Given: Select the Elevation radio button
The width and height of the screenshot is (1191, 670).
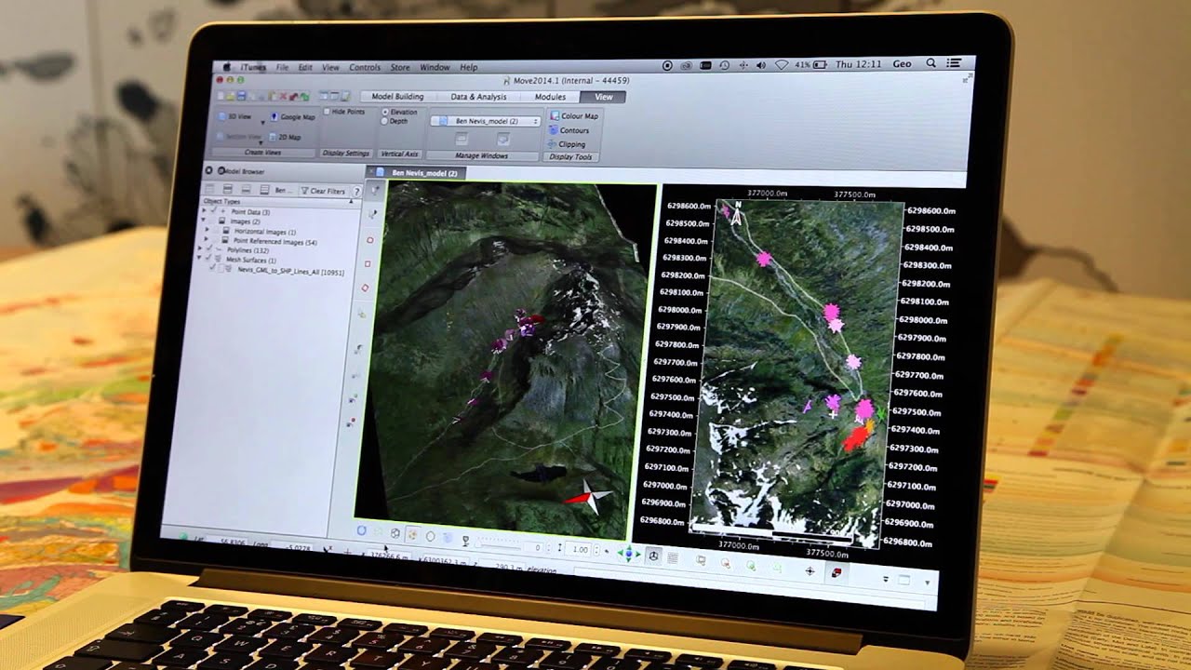Looking at the screenshot, I should coord(384,113).
